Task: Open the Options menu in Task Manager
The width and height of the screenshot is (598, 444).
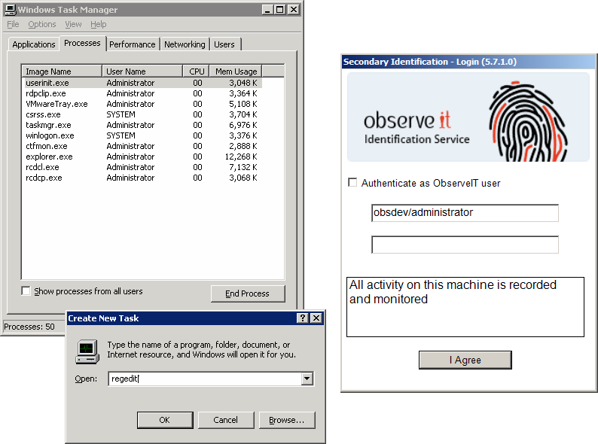Action: pos(42,24)
